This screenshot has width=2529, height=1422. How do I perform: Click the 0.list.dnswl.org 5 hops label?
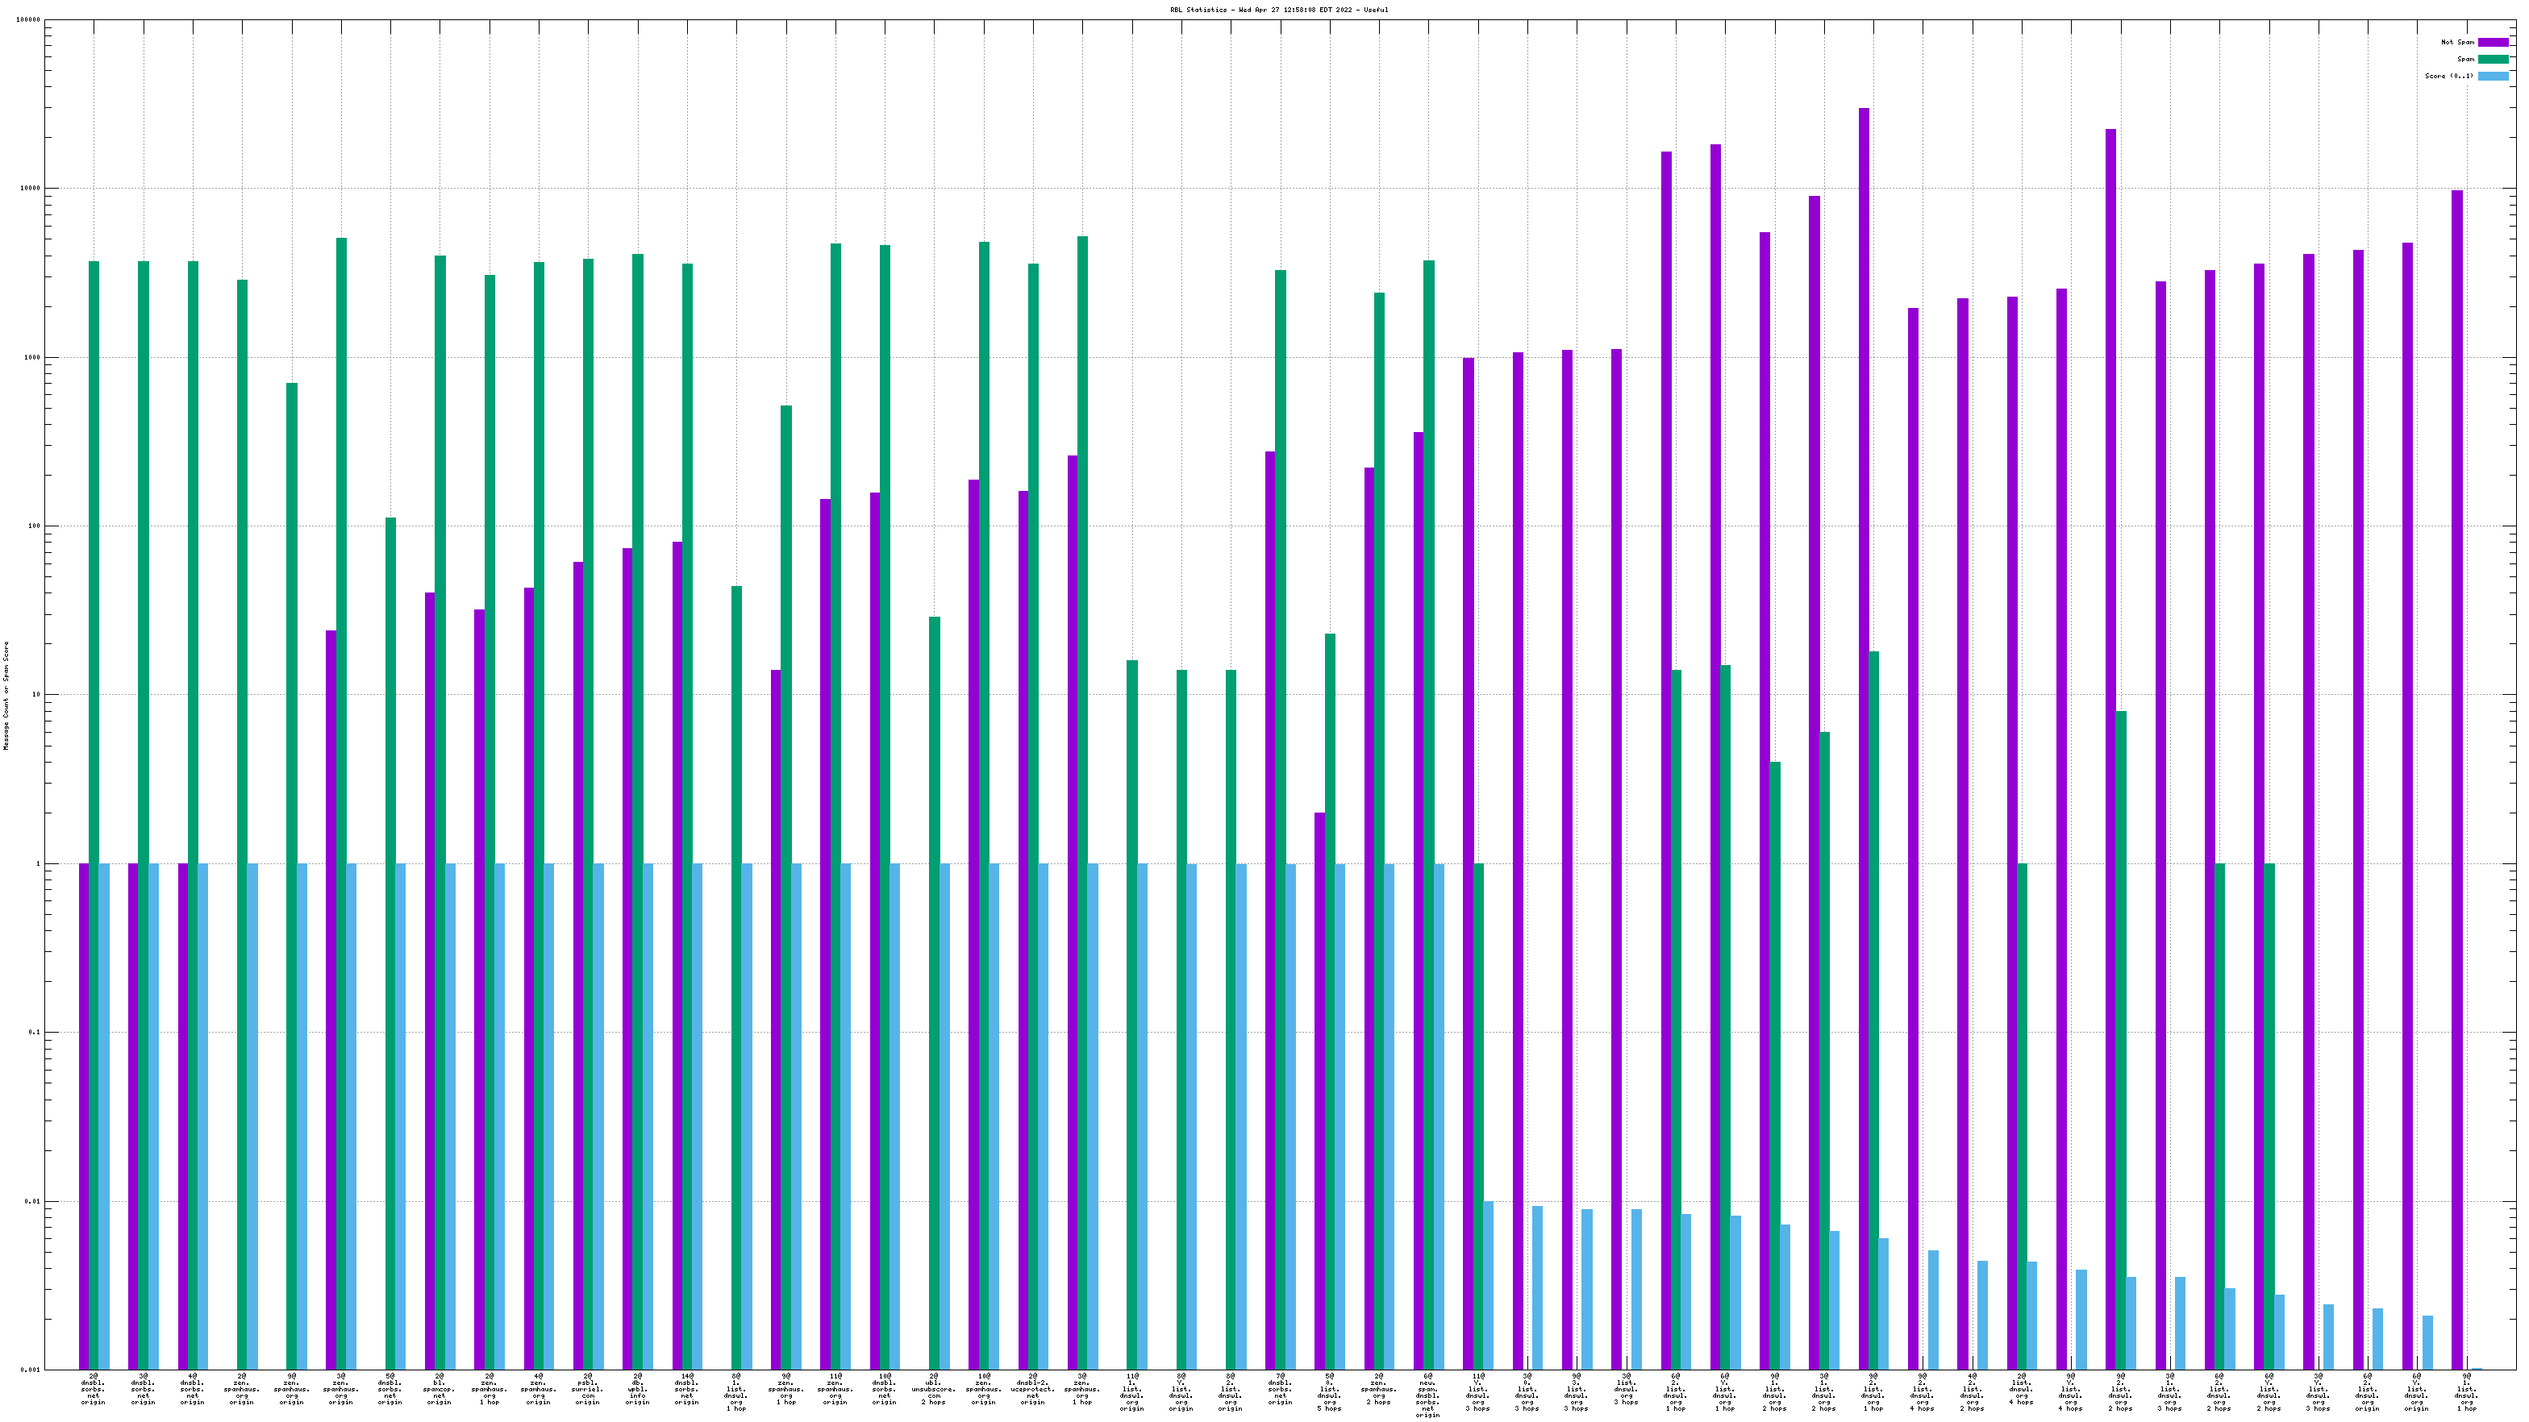[1329, 1391]
